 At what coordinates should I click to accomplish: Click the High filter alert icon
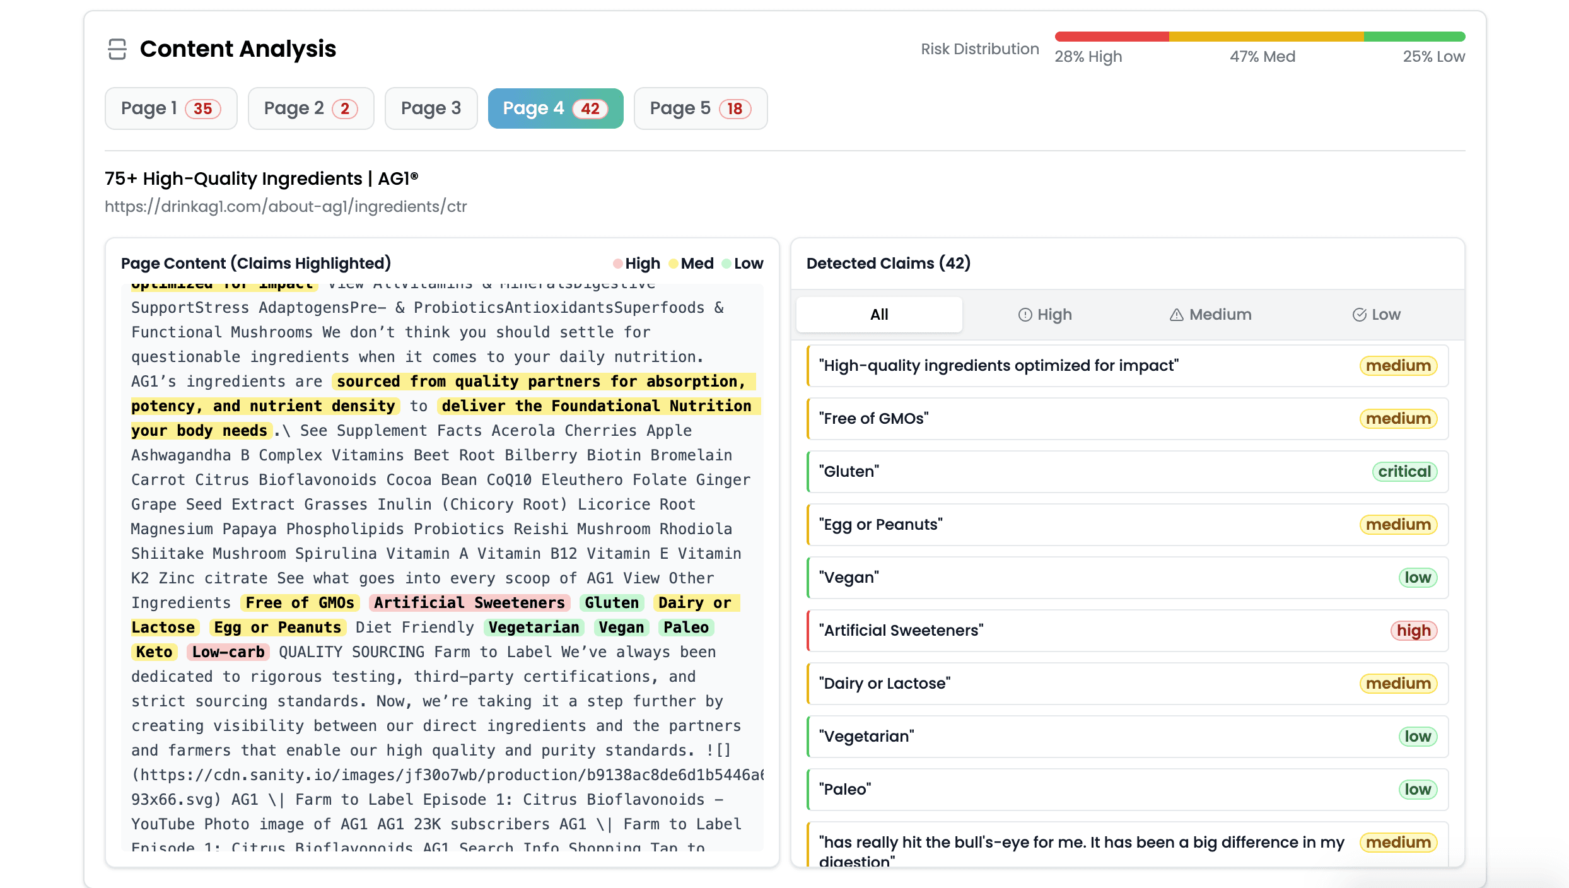pos(1025,315)
